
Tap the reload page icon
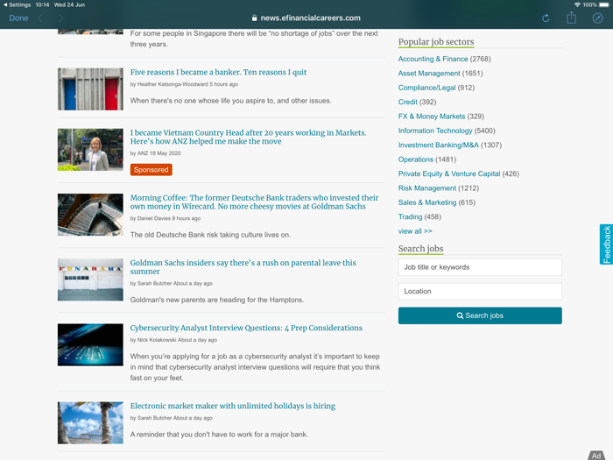click(x=546, y=18)
